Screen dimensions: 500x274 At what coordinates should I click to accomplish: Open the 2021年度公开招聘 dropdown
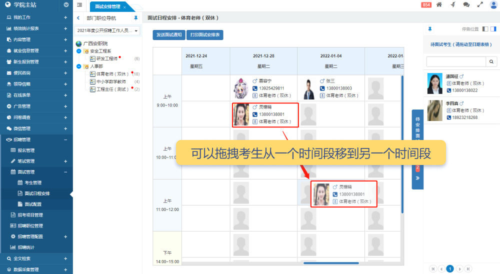pyautogui.click(x=108, y=31)
